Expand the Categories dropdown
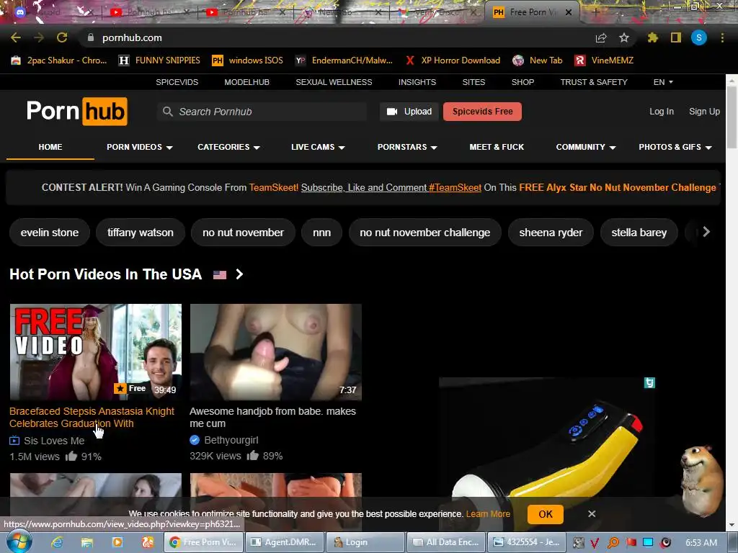The image size is (738, 553). [228, 147]
